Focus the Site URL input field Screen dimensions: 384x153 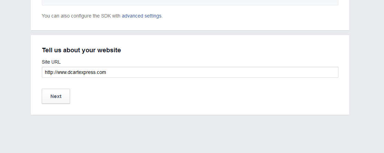pyautogui.click(x=190, y=72)
